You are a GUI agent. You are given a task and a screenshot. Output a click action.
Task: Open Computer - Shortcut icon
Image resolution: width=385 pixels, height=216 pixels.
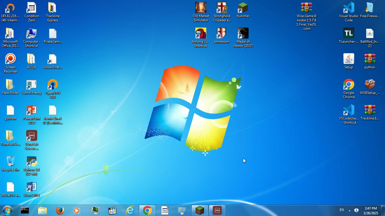click(x=32, y=38)
